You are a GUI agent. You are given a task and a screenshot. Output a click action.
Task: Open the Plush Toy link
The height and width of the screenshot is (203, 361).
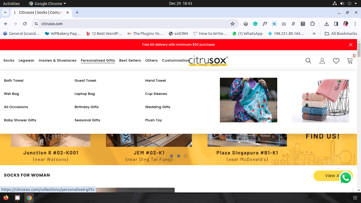(x=153, y=120)
